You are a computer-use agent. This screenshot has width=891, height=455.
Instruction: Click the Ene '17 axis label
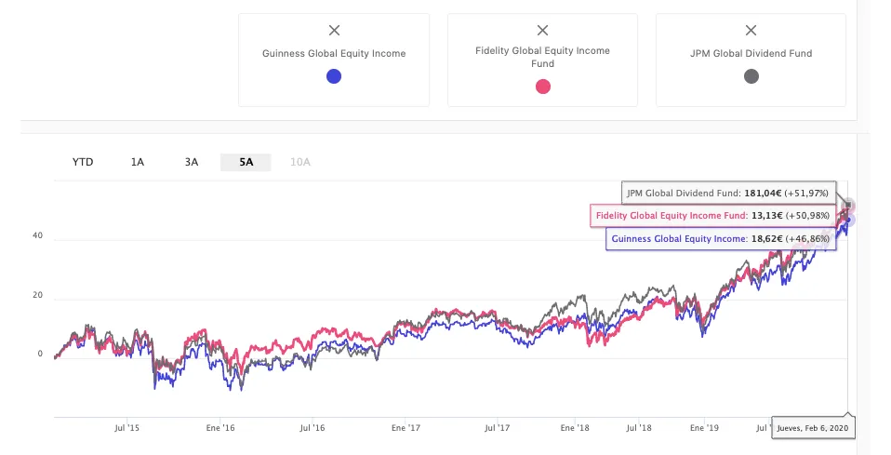point(406,428)
